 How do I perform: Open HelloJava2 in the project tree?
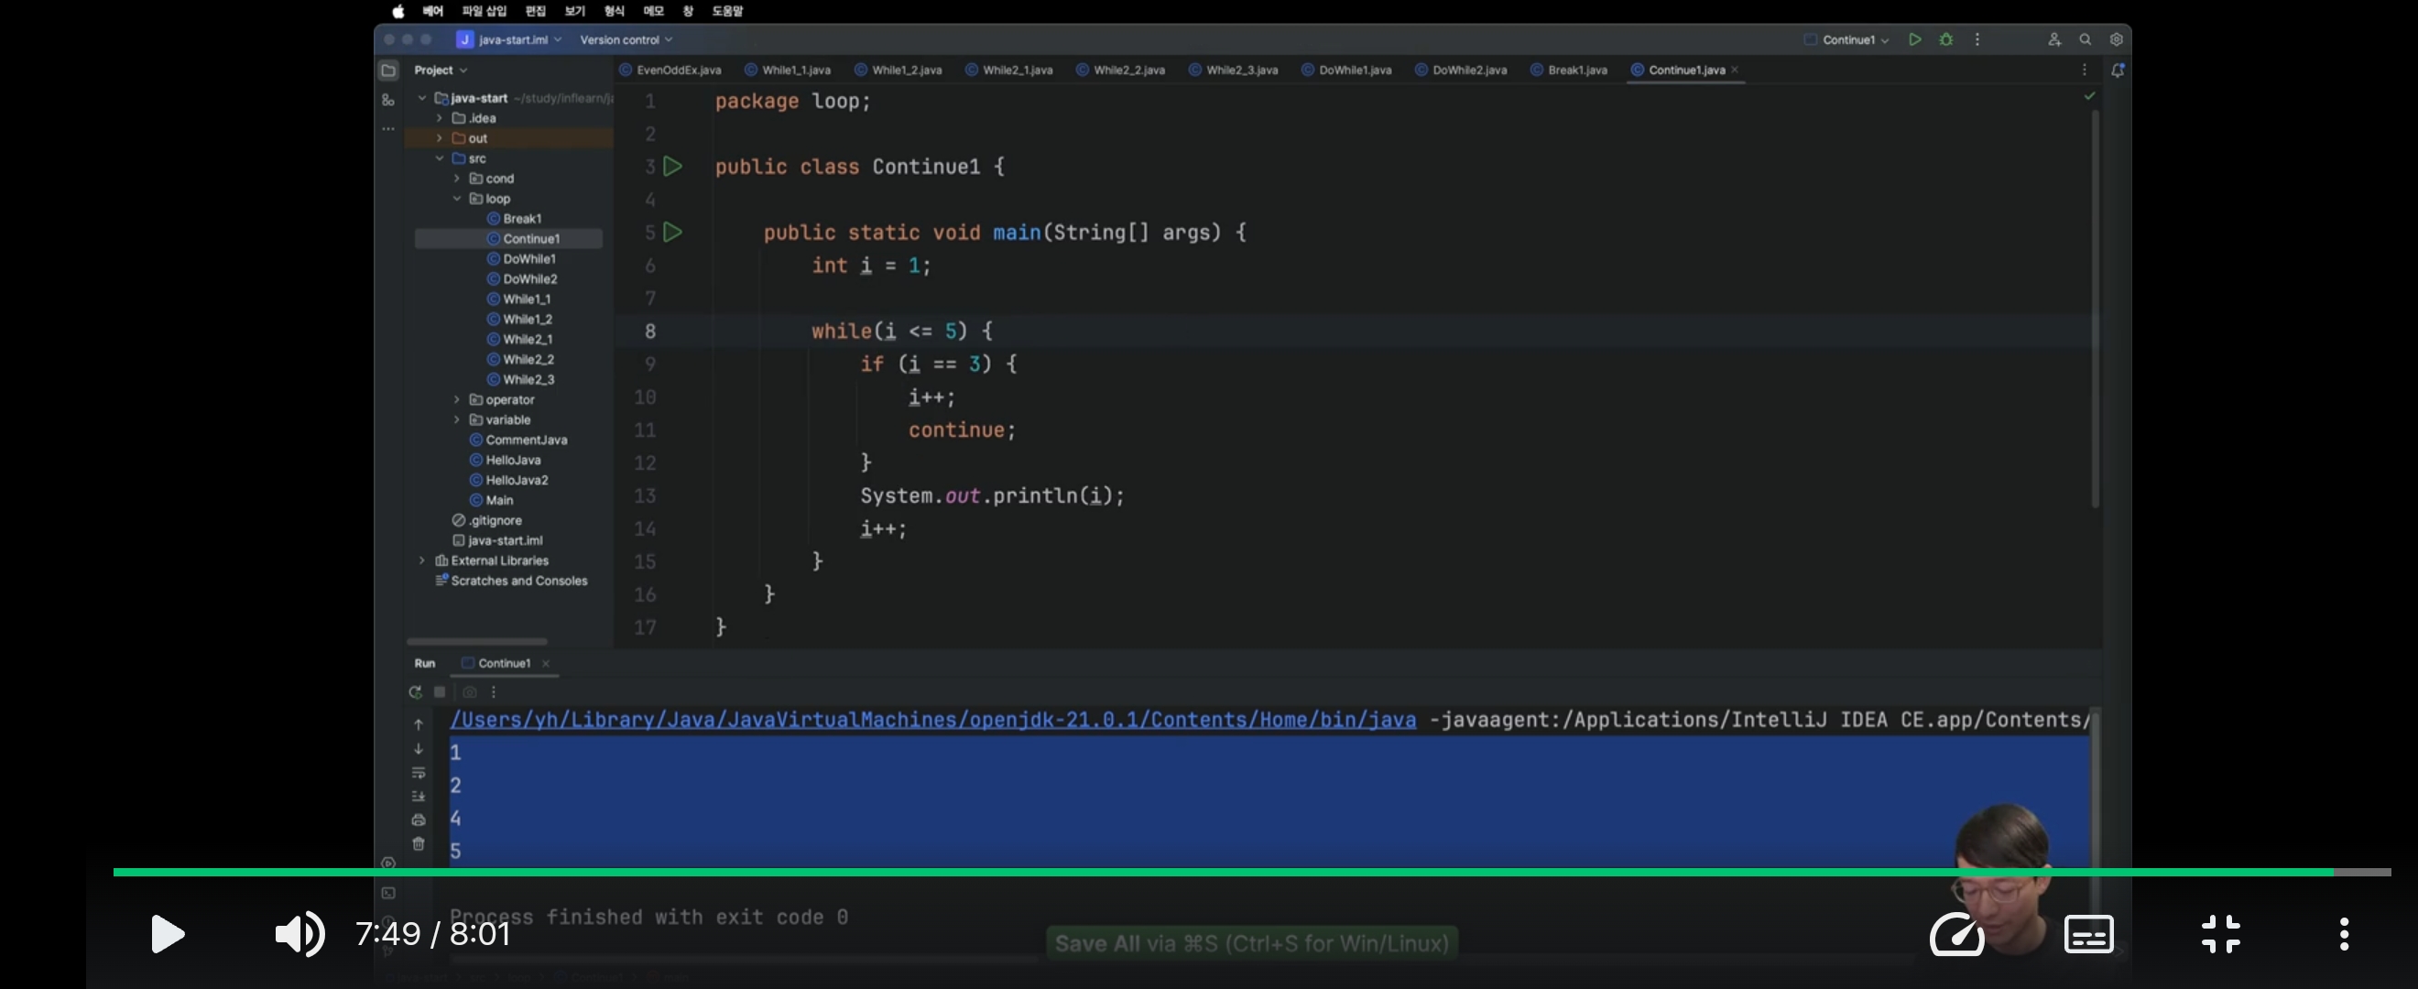coord(517,480)
